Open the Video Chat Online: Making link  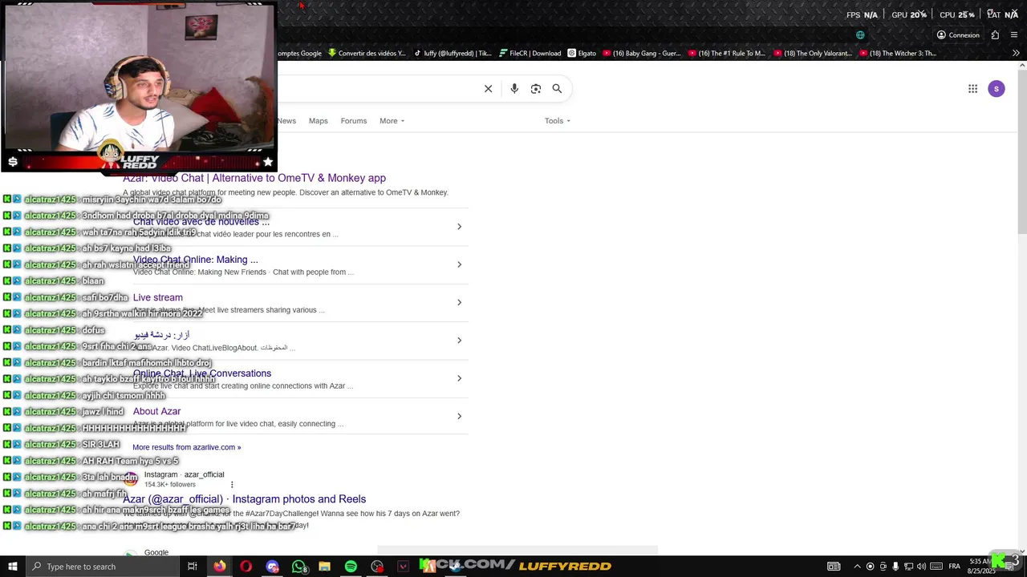196,260
